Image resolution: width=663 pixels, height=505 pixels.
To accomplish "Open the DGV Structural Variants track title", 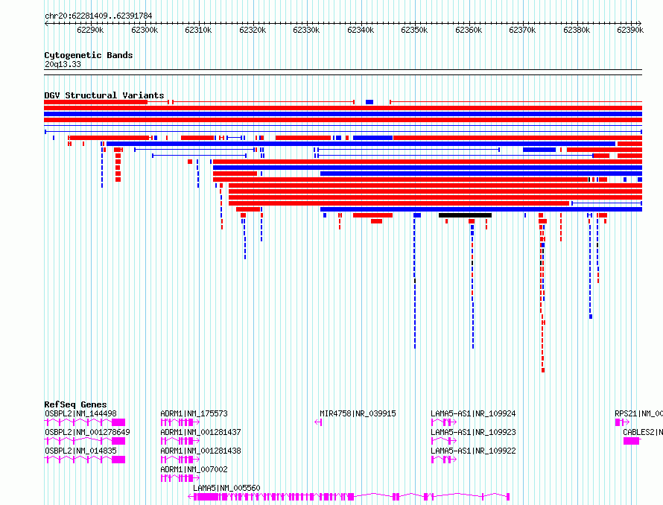I will (x=104, y=95).
